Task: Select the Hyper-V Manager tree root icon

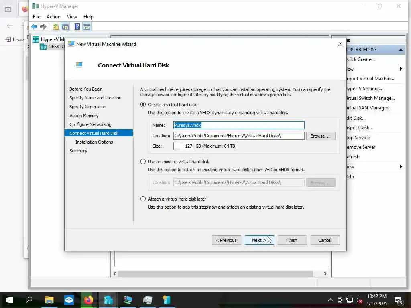Action: pos(36,39)
